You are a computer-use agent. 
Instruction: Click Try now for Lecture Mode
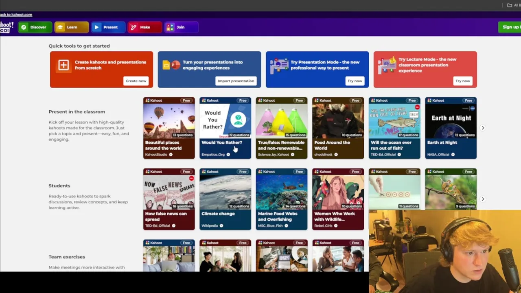click(x=462, y=81)
